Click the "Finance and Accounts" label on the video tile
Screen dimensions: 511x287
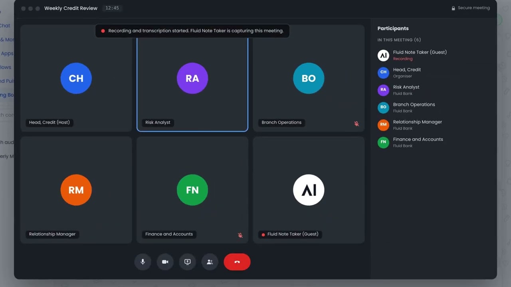click(x=169, y=234)
